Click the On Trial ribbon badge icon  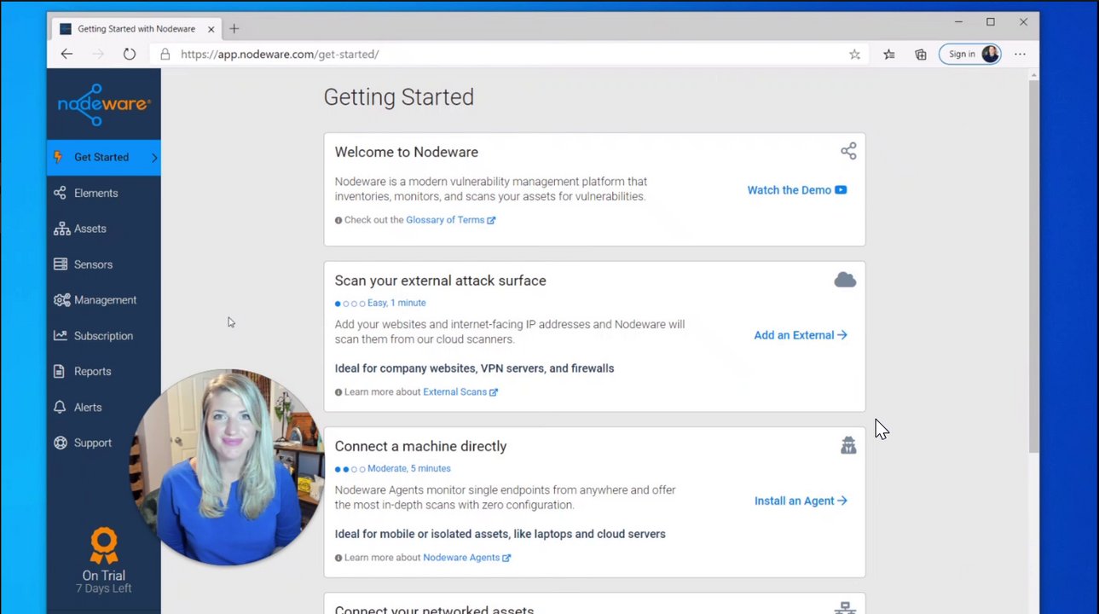[104, 545]
